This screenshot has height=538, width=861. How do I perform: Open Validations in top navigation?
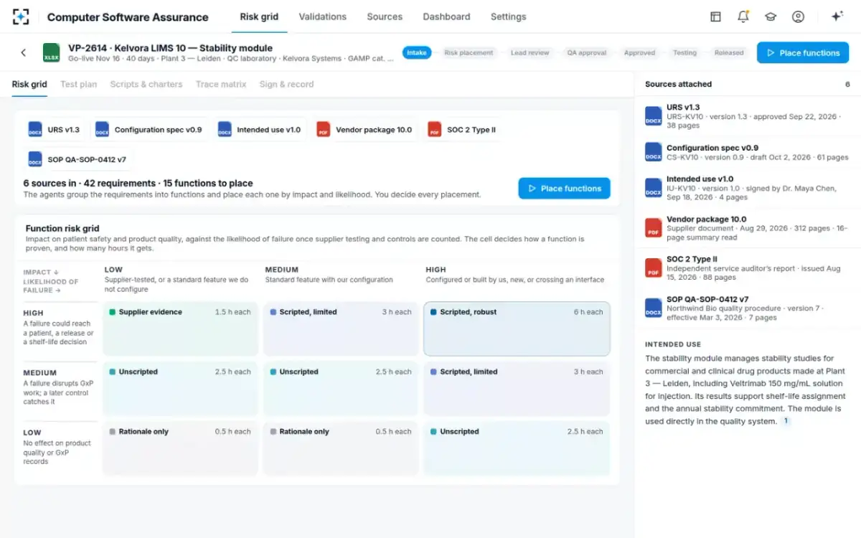pyautogui.click(x=322, y=16)
